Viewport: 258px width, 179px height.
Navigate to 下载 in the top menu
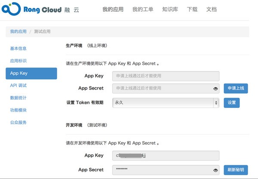[x=192, y=9]
